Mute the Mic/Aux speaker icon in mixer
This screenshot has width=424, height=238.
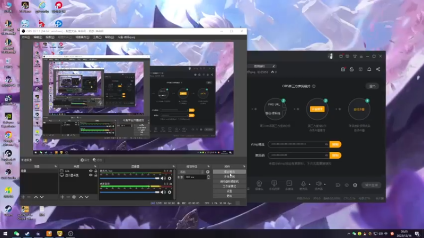pos(163,178)
